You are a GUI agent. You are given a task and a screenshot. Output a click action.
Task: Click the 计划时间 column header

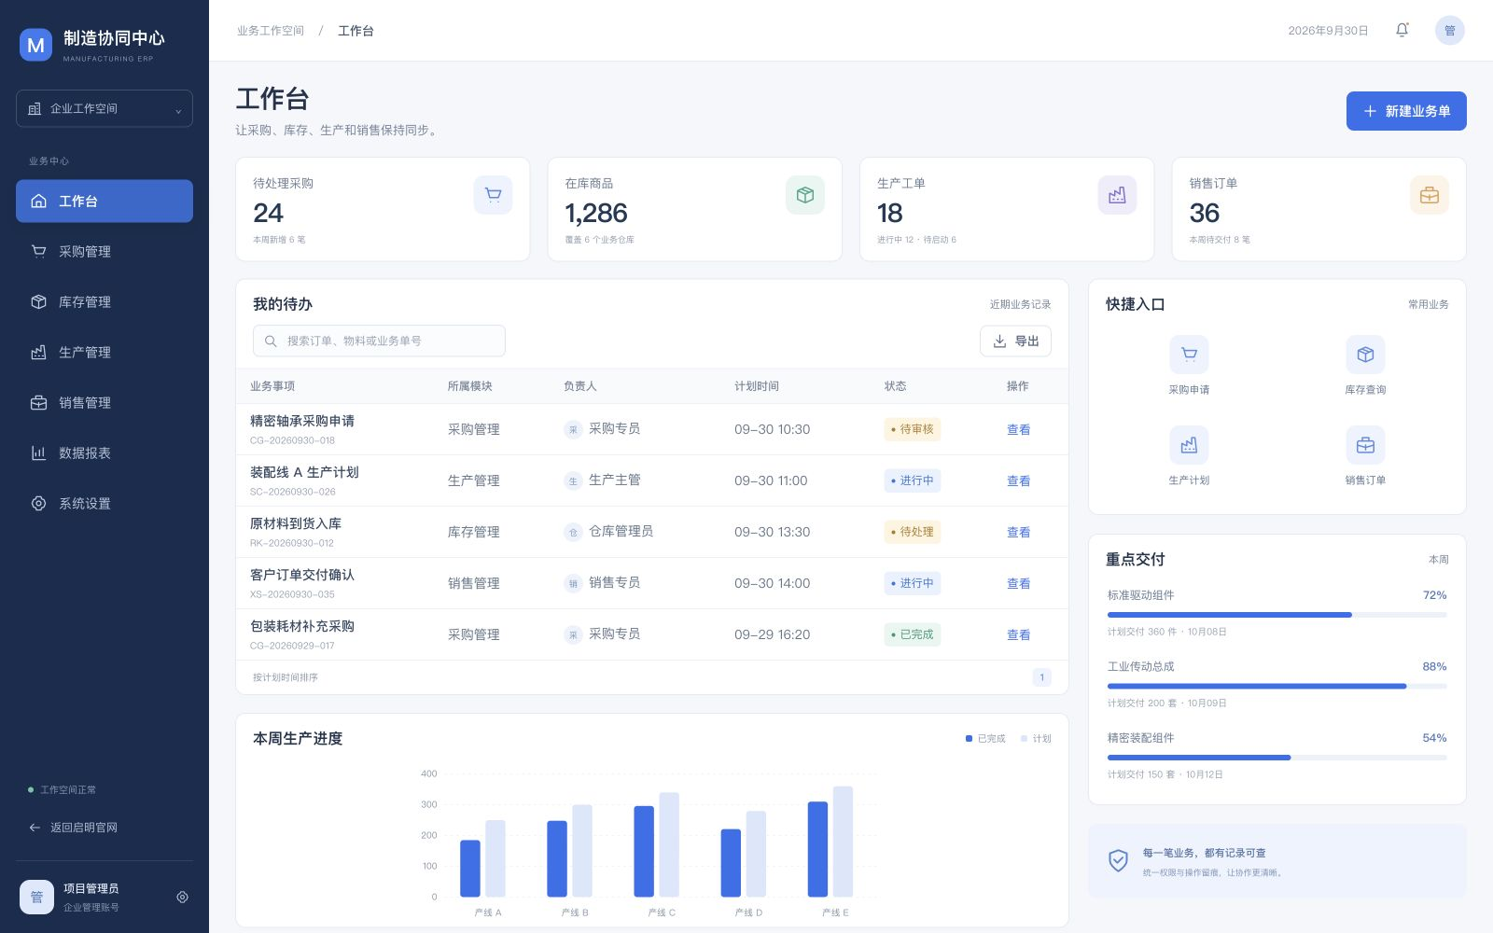pyautogui.click(x=757, y=386)
